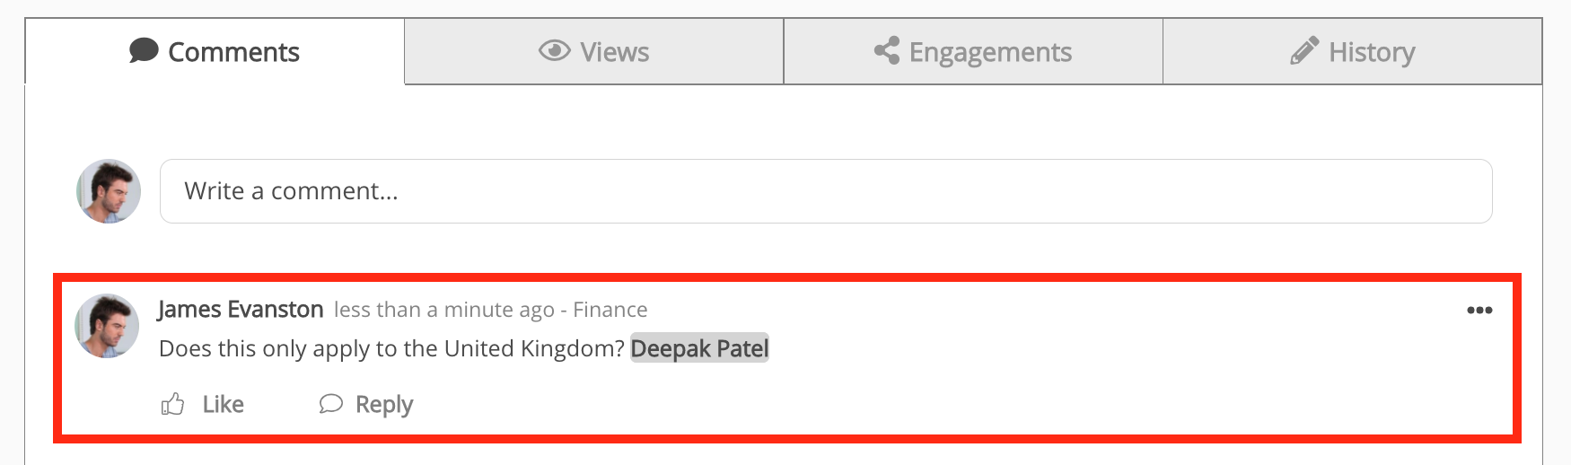Click the pencil icon on History tab
The image size is (1571, 465).
[1304, 50]
